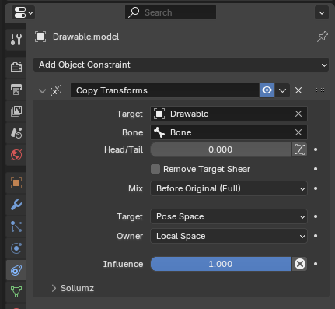
Task: Open the Scene properties tab
Action: 16,133
